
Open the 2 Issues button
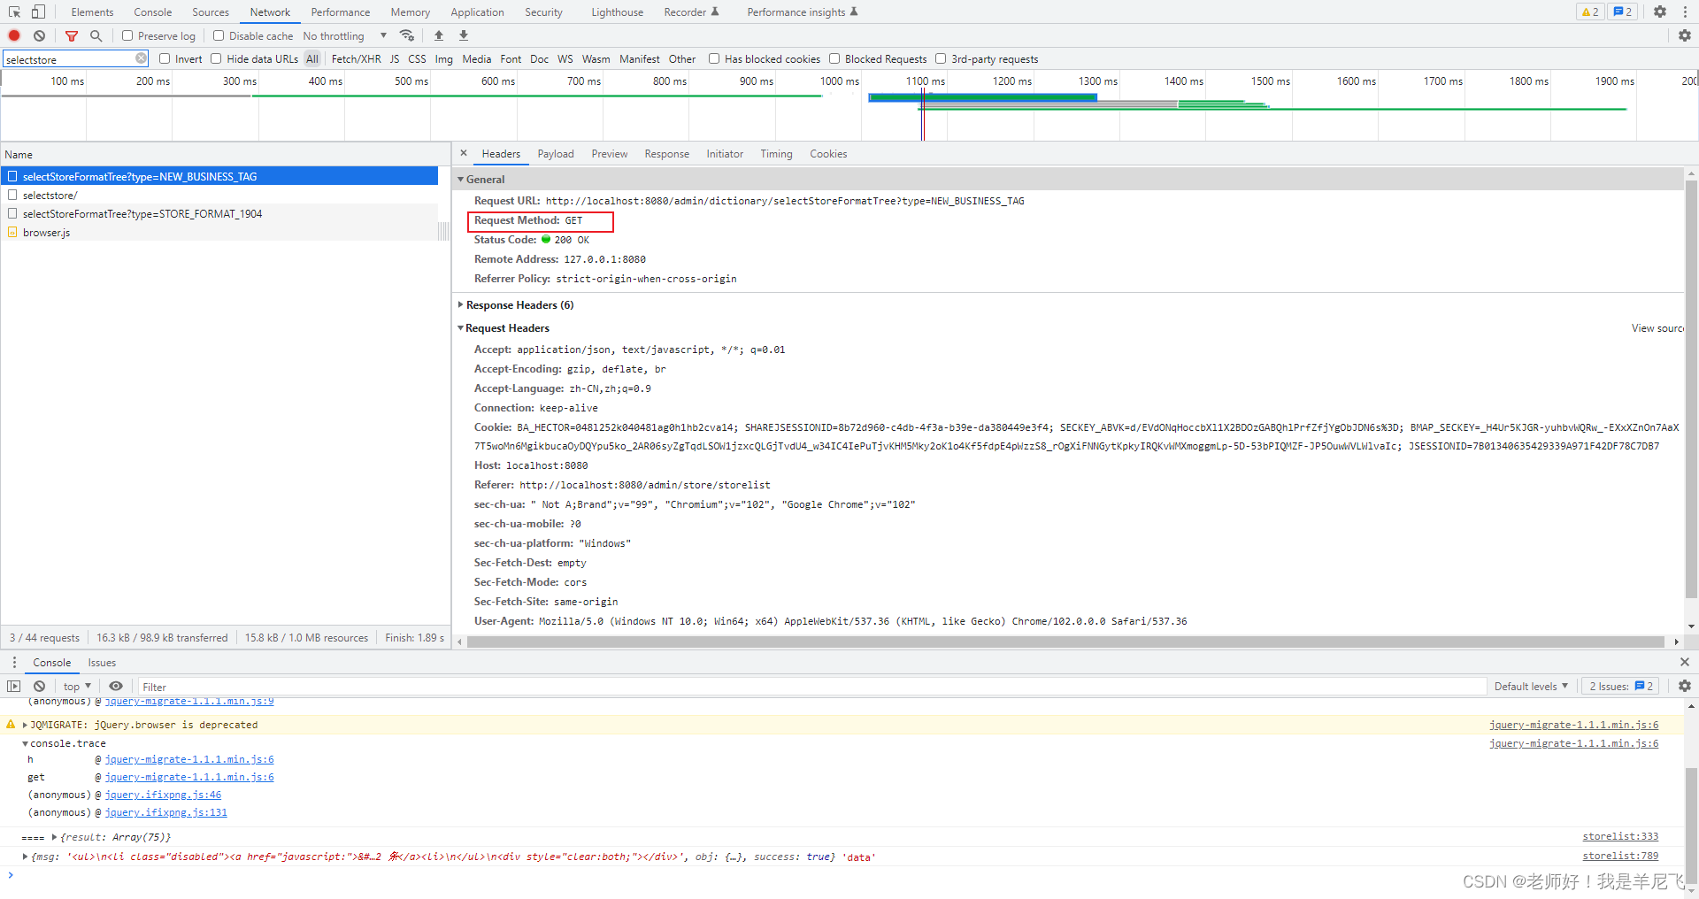coord(1619,686)
